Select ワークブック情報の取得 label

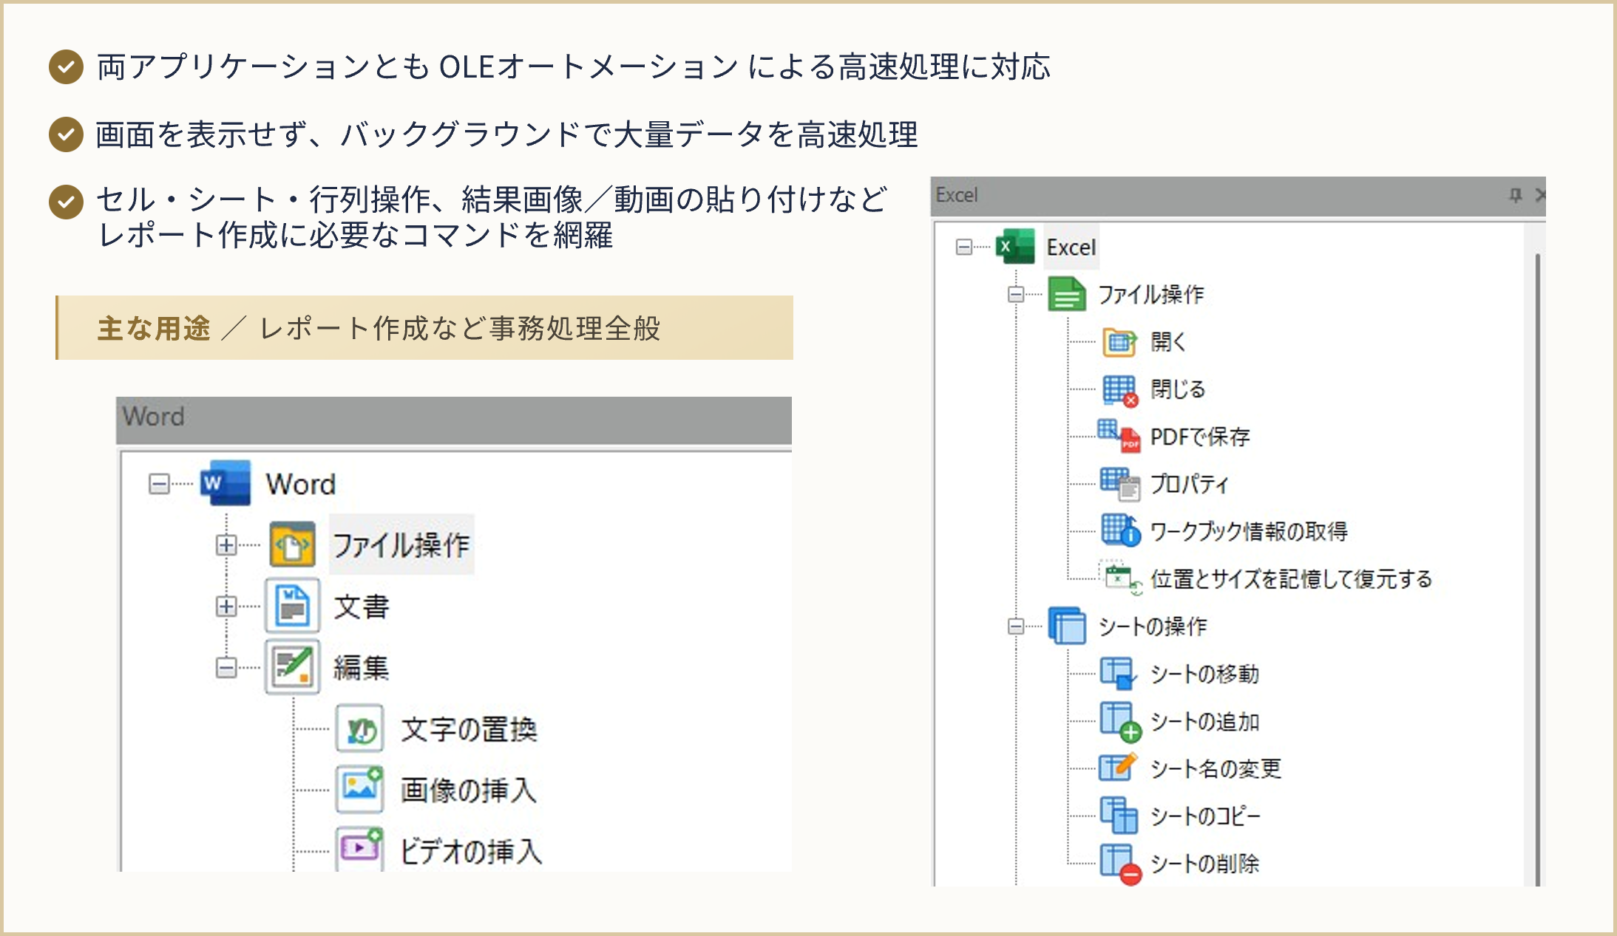[x=1249, y=531]
